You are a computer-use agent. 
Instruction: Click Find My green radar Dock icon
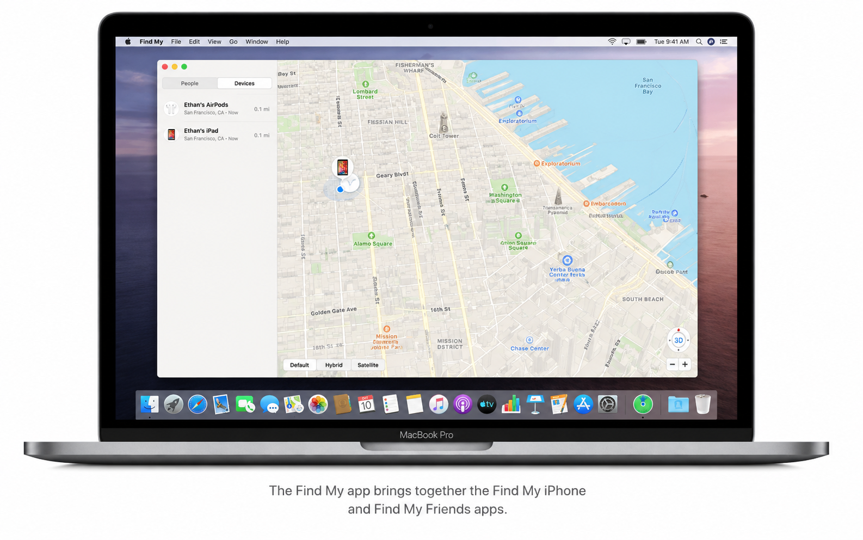pyautogui.click(x=643, y=404)
